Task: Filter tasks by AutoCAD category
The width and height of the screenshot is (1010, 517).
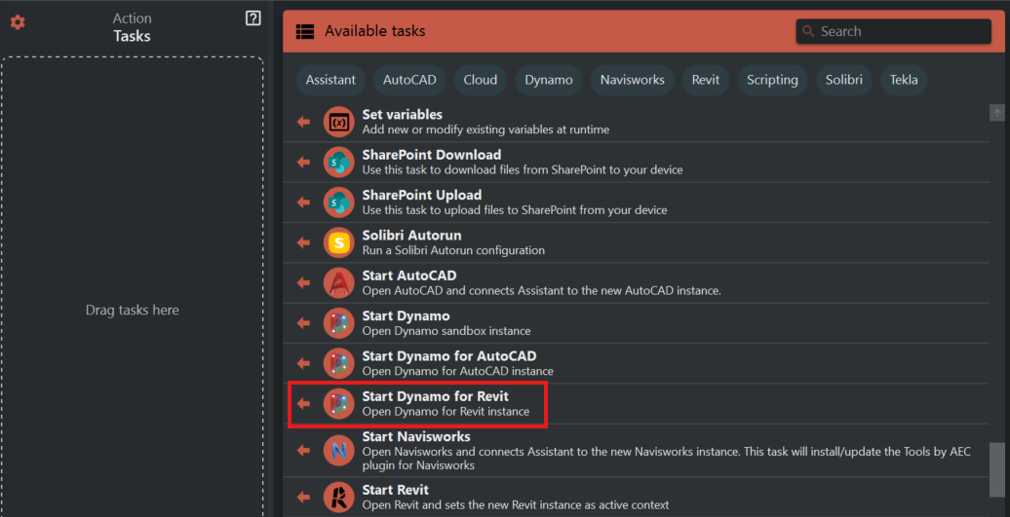Action: pos(409,81)
